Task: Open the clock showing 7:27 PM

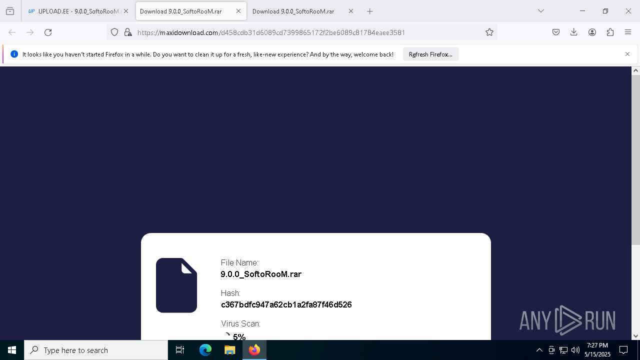Action: tap(597, 350)
